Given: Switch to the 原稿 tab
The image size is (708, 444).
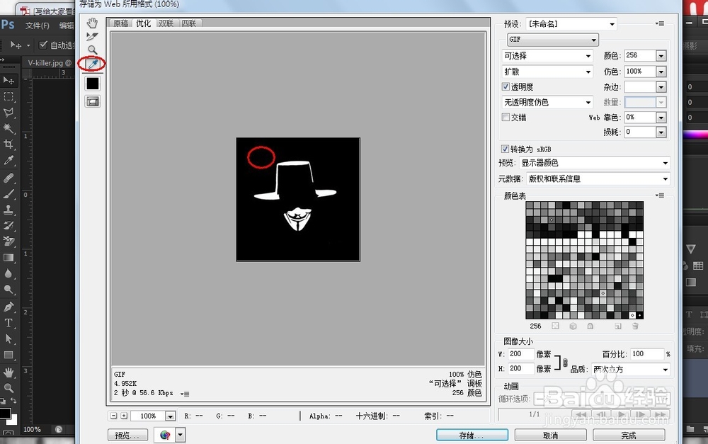Looking at the screenshot, I should 120,23.
